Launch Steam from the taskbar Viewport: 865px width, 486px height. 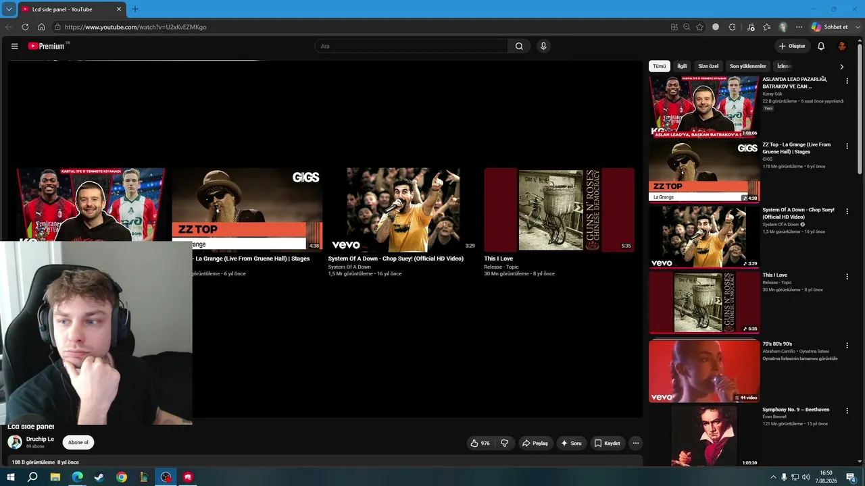(x=99, y=477)
